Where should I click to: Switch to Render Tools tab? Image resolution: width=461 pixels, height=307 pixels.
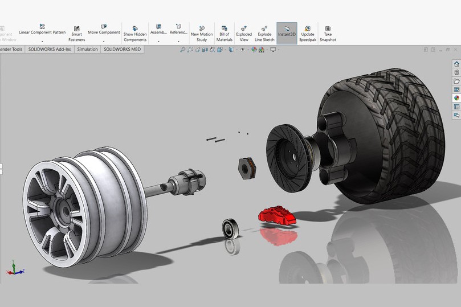11,49
